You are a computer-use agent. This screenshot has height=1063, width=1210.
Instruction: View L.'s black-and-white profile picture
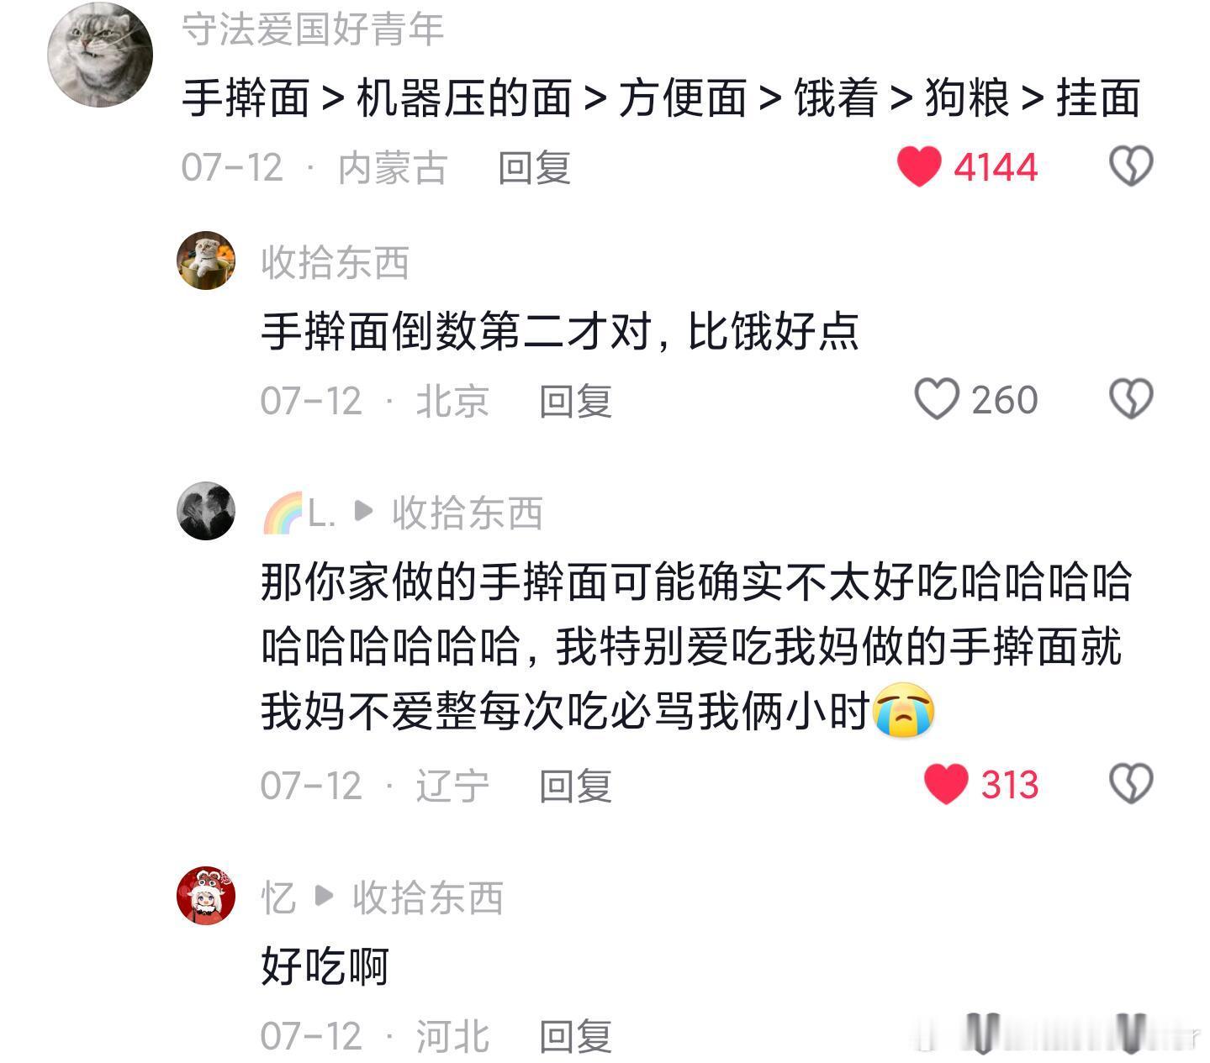206,511
